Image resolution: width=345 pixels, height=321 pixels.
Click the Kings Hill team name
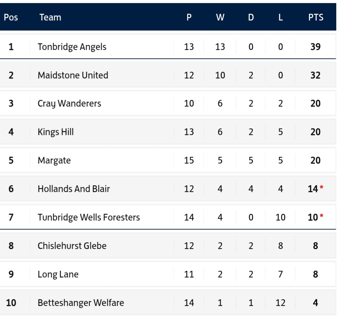coord(55,132)
